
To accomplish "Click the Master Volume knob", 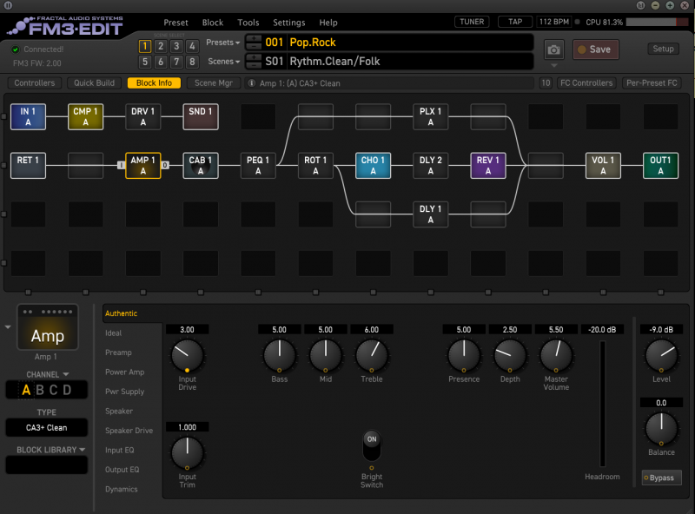I will (556, 353).
